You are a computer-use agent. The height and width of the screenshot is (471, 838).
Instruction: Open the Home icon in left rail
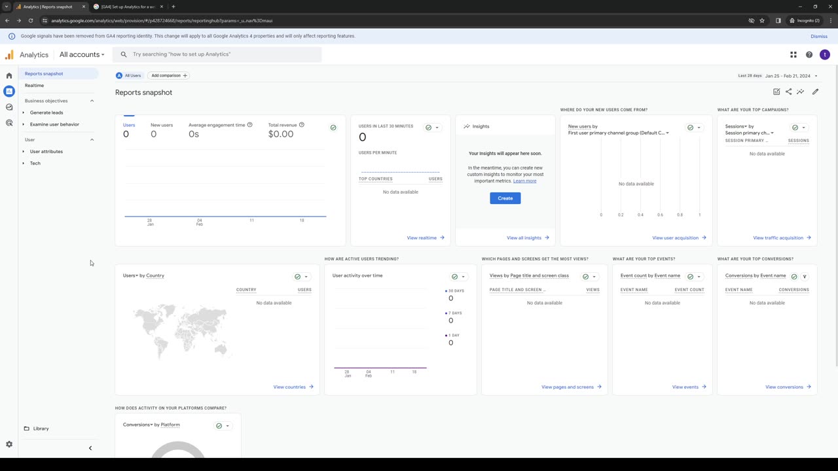(x=9, y=76)
